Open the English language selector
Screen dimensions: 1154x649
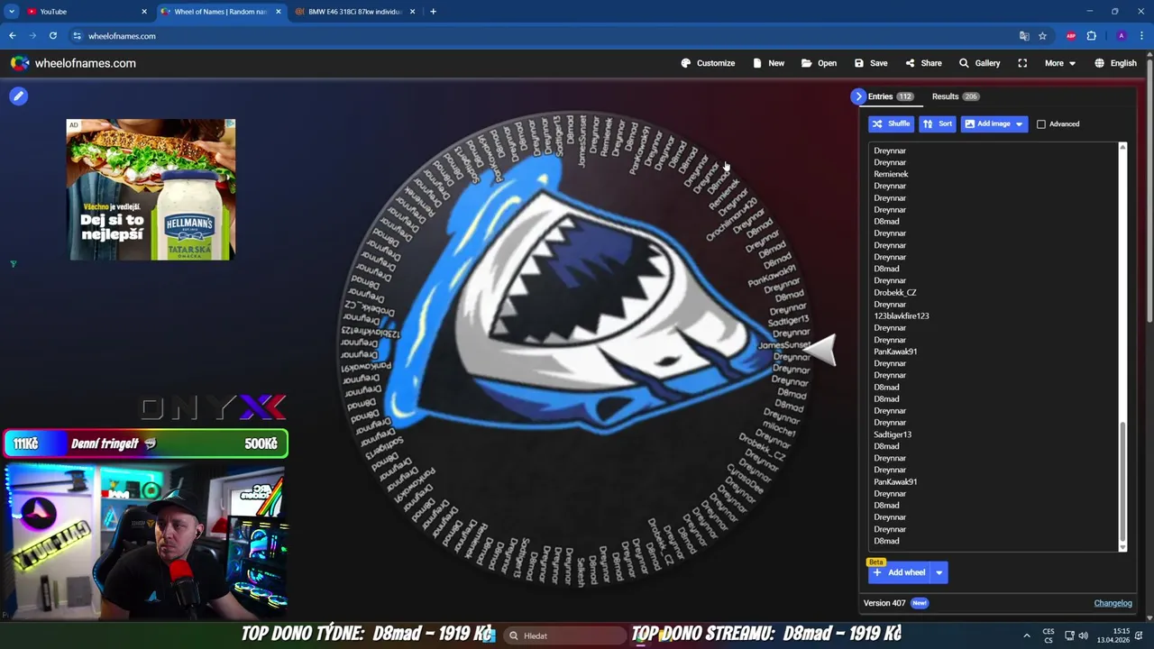pyautogui.click(x=1115, y=63)
